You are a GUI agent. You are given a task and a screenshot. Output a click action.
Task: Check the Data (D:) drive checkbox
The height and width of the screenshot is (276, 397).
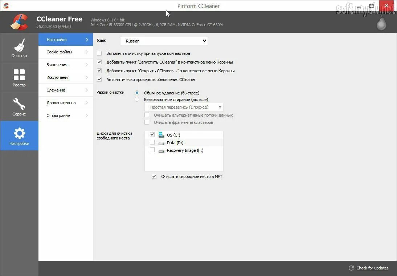152,142
